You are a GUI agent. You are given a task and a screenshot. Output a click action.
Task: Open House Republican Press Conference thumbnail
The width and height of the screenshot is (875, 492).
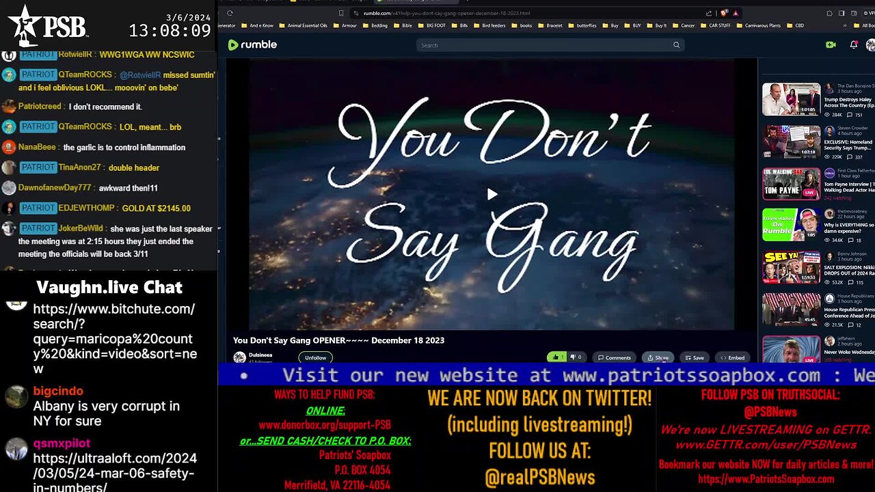791,310
